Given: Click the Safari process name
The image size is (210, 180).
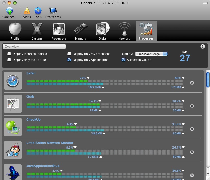Looking at the screenshot, I should coord(31,73).
